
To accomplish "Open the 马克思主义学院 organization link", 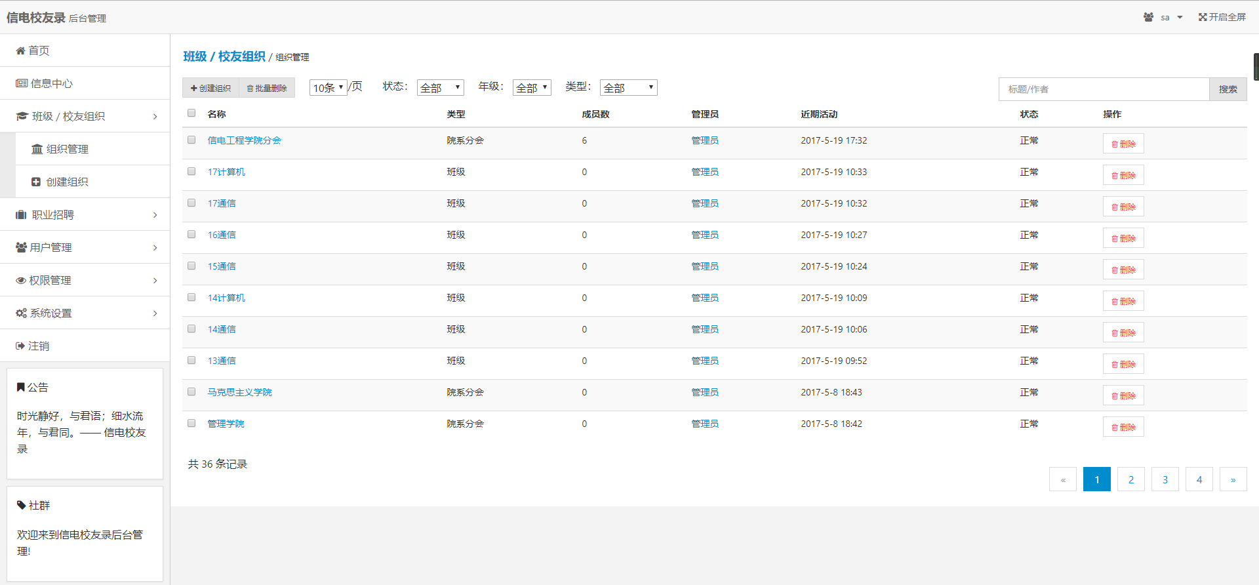I will (239, 392).
